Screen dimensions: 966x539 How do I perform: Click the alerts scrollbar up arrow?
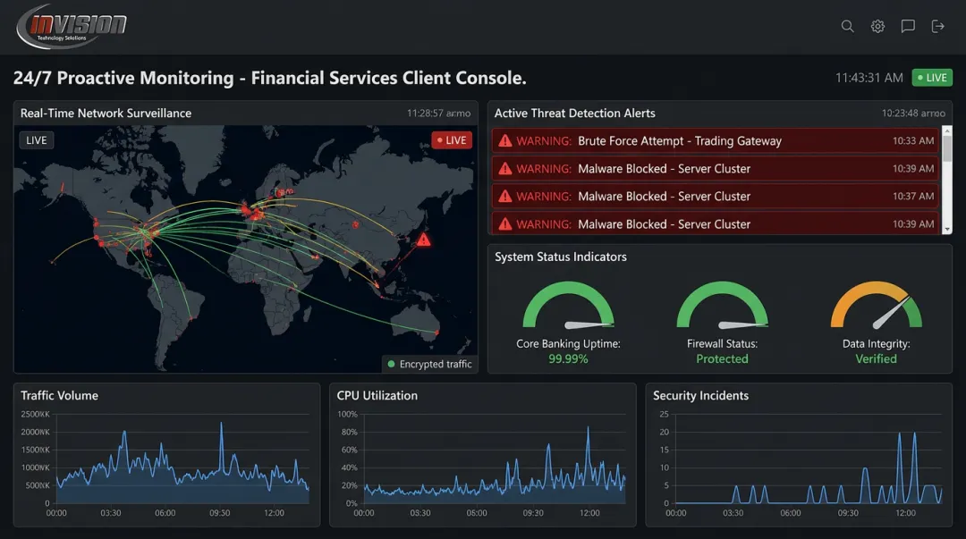[x=947, y=131]
